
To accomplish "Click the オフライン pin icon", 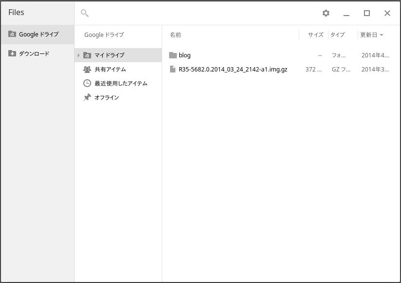I will click(87, 97).
